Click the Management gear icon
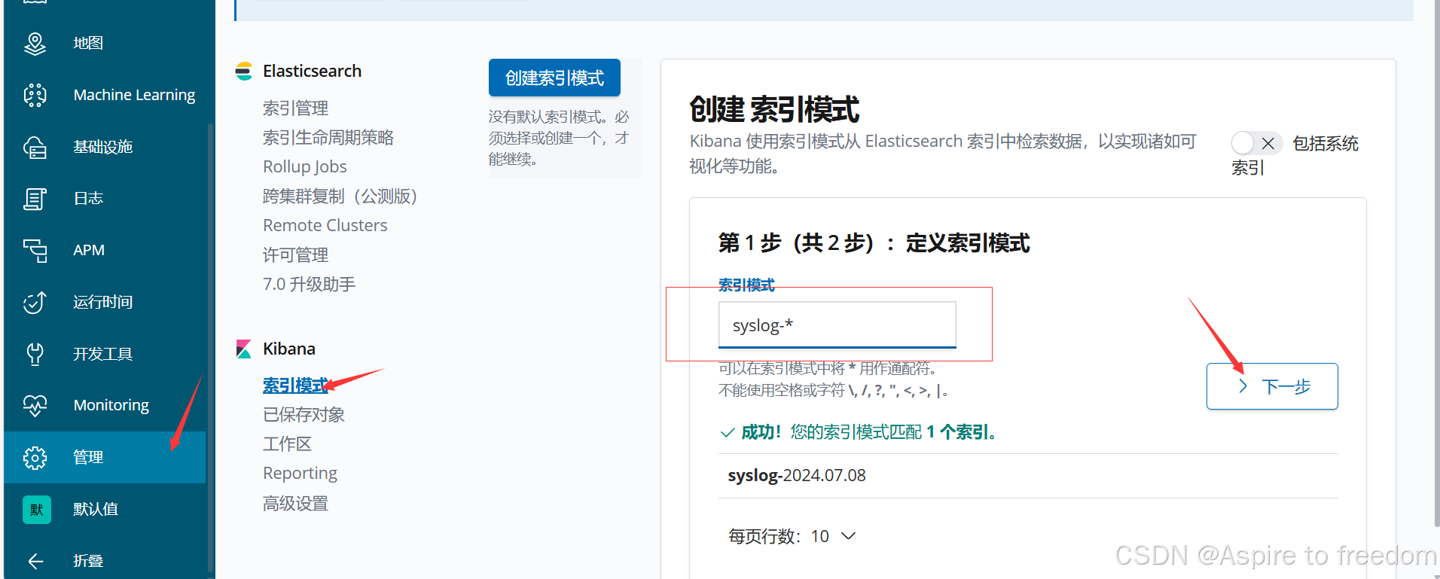This screenshot has width=1440, height=579. (35, 457)
